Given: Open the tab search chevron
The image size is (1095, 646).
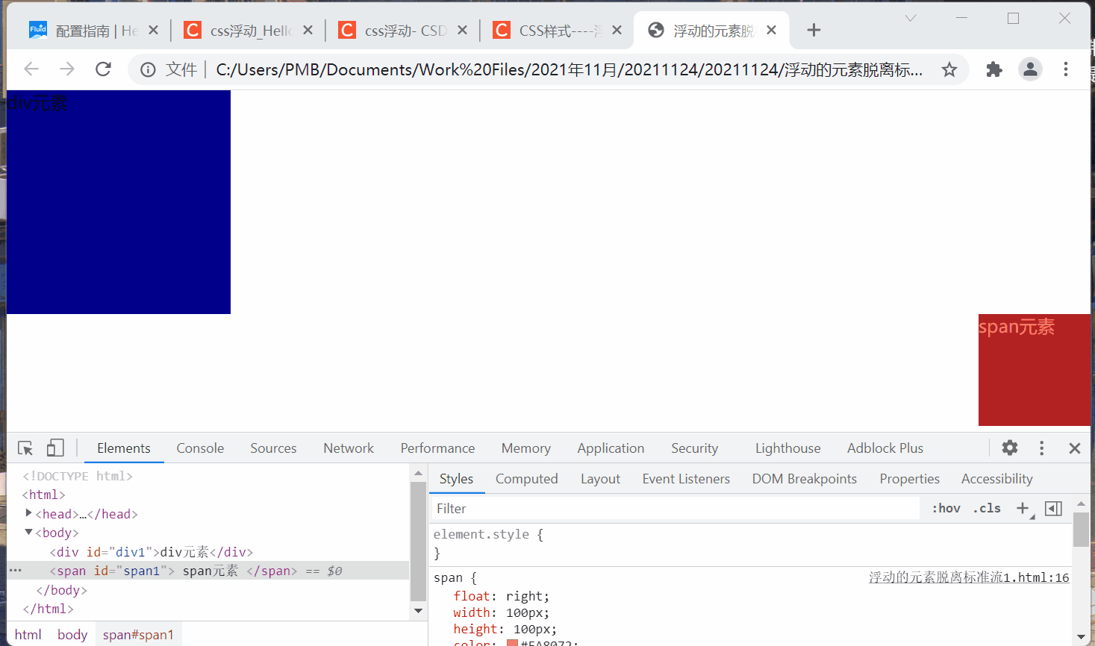Looking at the screenshot, I should (x=911, y=18).
